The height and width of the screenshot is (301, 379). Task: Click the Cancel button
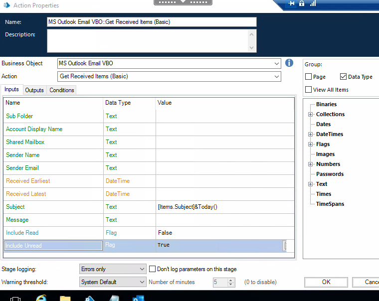(x=366, y=282)
